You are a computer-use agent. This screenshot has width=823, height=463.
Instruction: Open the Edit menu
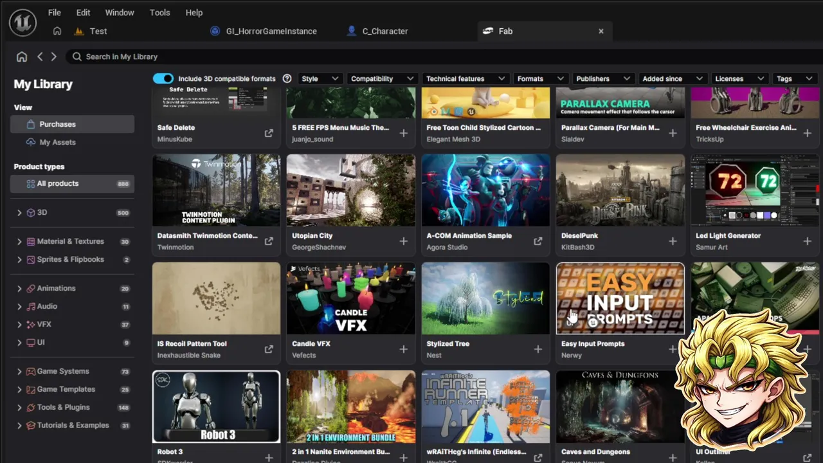click(83, 12)
